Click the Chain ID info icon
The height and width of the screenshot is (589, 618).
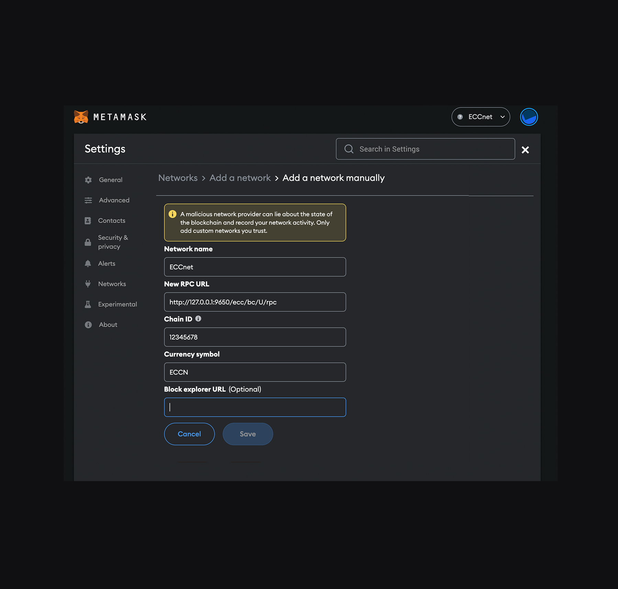pos(198,318)
